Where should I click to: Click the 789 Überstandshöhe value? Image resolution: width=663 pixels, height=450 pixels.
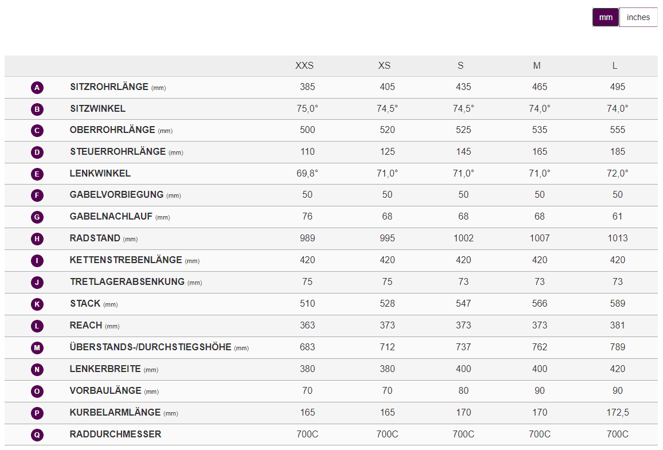pos(617,347)
